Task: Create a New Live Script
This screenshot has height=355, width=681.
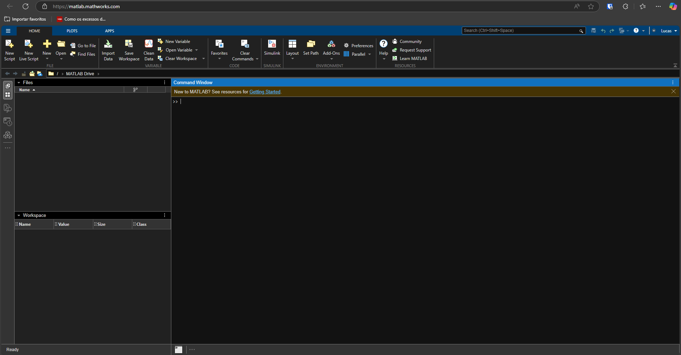Action: [29, 50]
